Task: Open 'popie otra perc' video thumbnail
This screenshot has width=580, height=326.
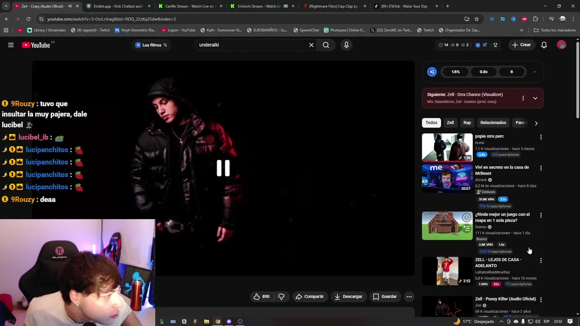Action: click(447, 148)
